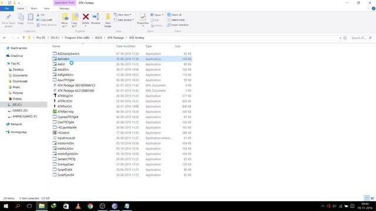Select Homegroup in navigation pane
This screenshot has height=211, width=376.
coord(18,132)
